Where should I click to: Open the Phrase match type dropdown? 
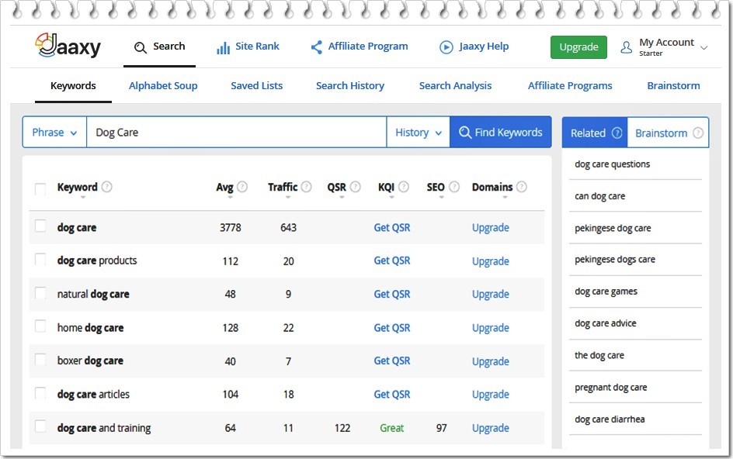point(54,132)
